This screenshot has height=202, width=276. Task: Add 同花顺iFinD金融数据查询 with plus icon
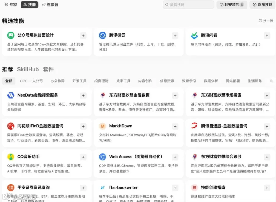point(83,126)
